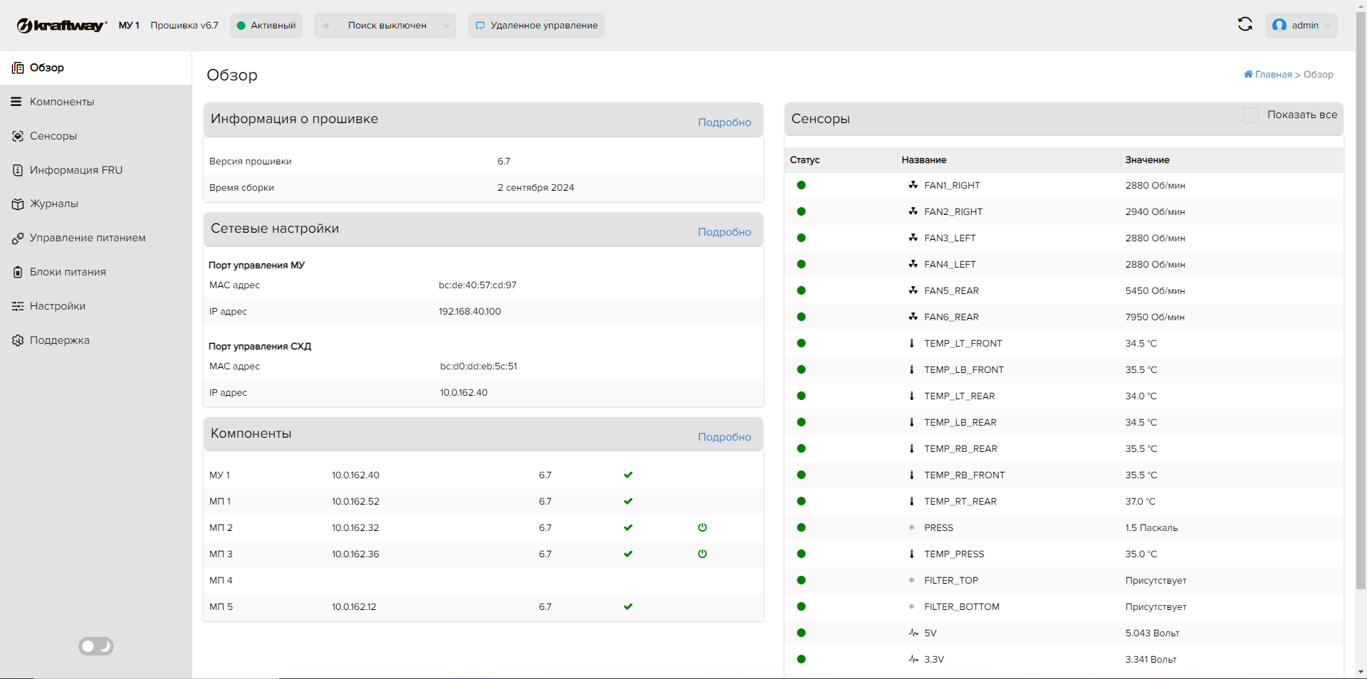Open the admin user dropdown

[x=1301, y=26]
